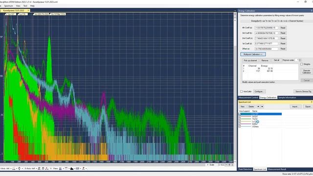The height and width of the screenshot is (176, 313).
Task: Click the 4th Coeff (a) input field
Action: 267,28
